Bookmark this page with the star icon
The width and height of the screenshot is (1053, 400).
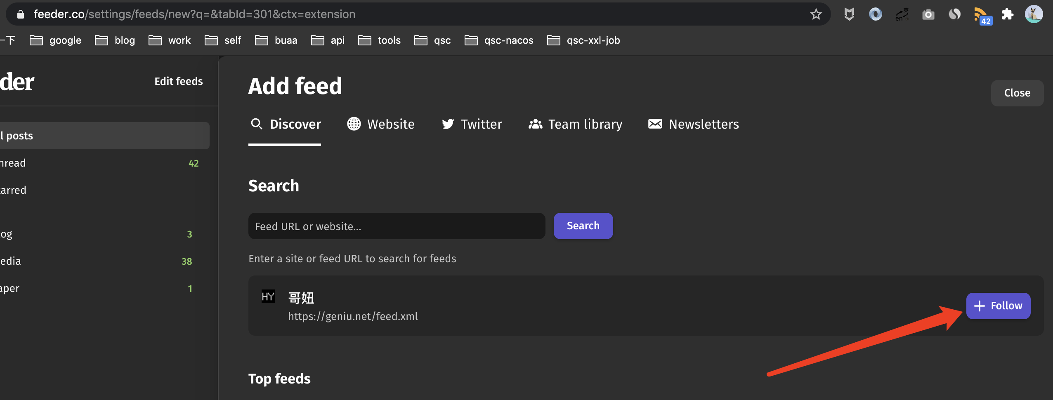click(x=816, y=14)
